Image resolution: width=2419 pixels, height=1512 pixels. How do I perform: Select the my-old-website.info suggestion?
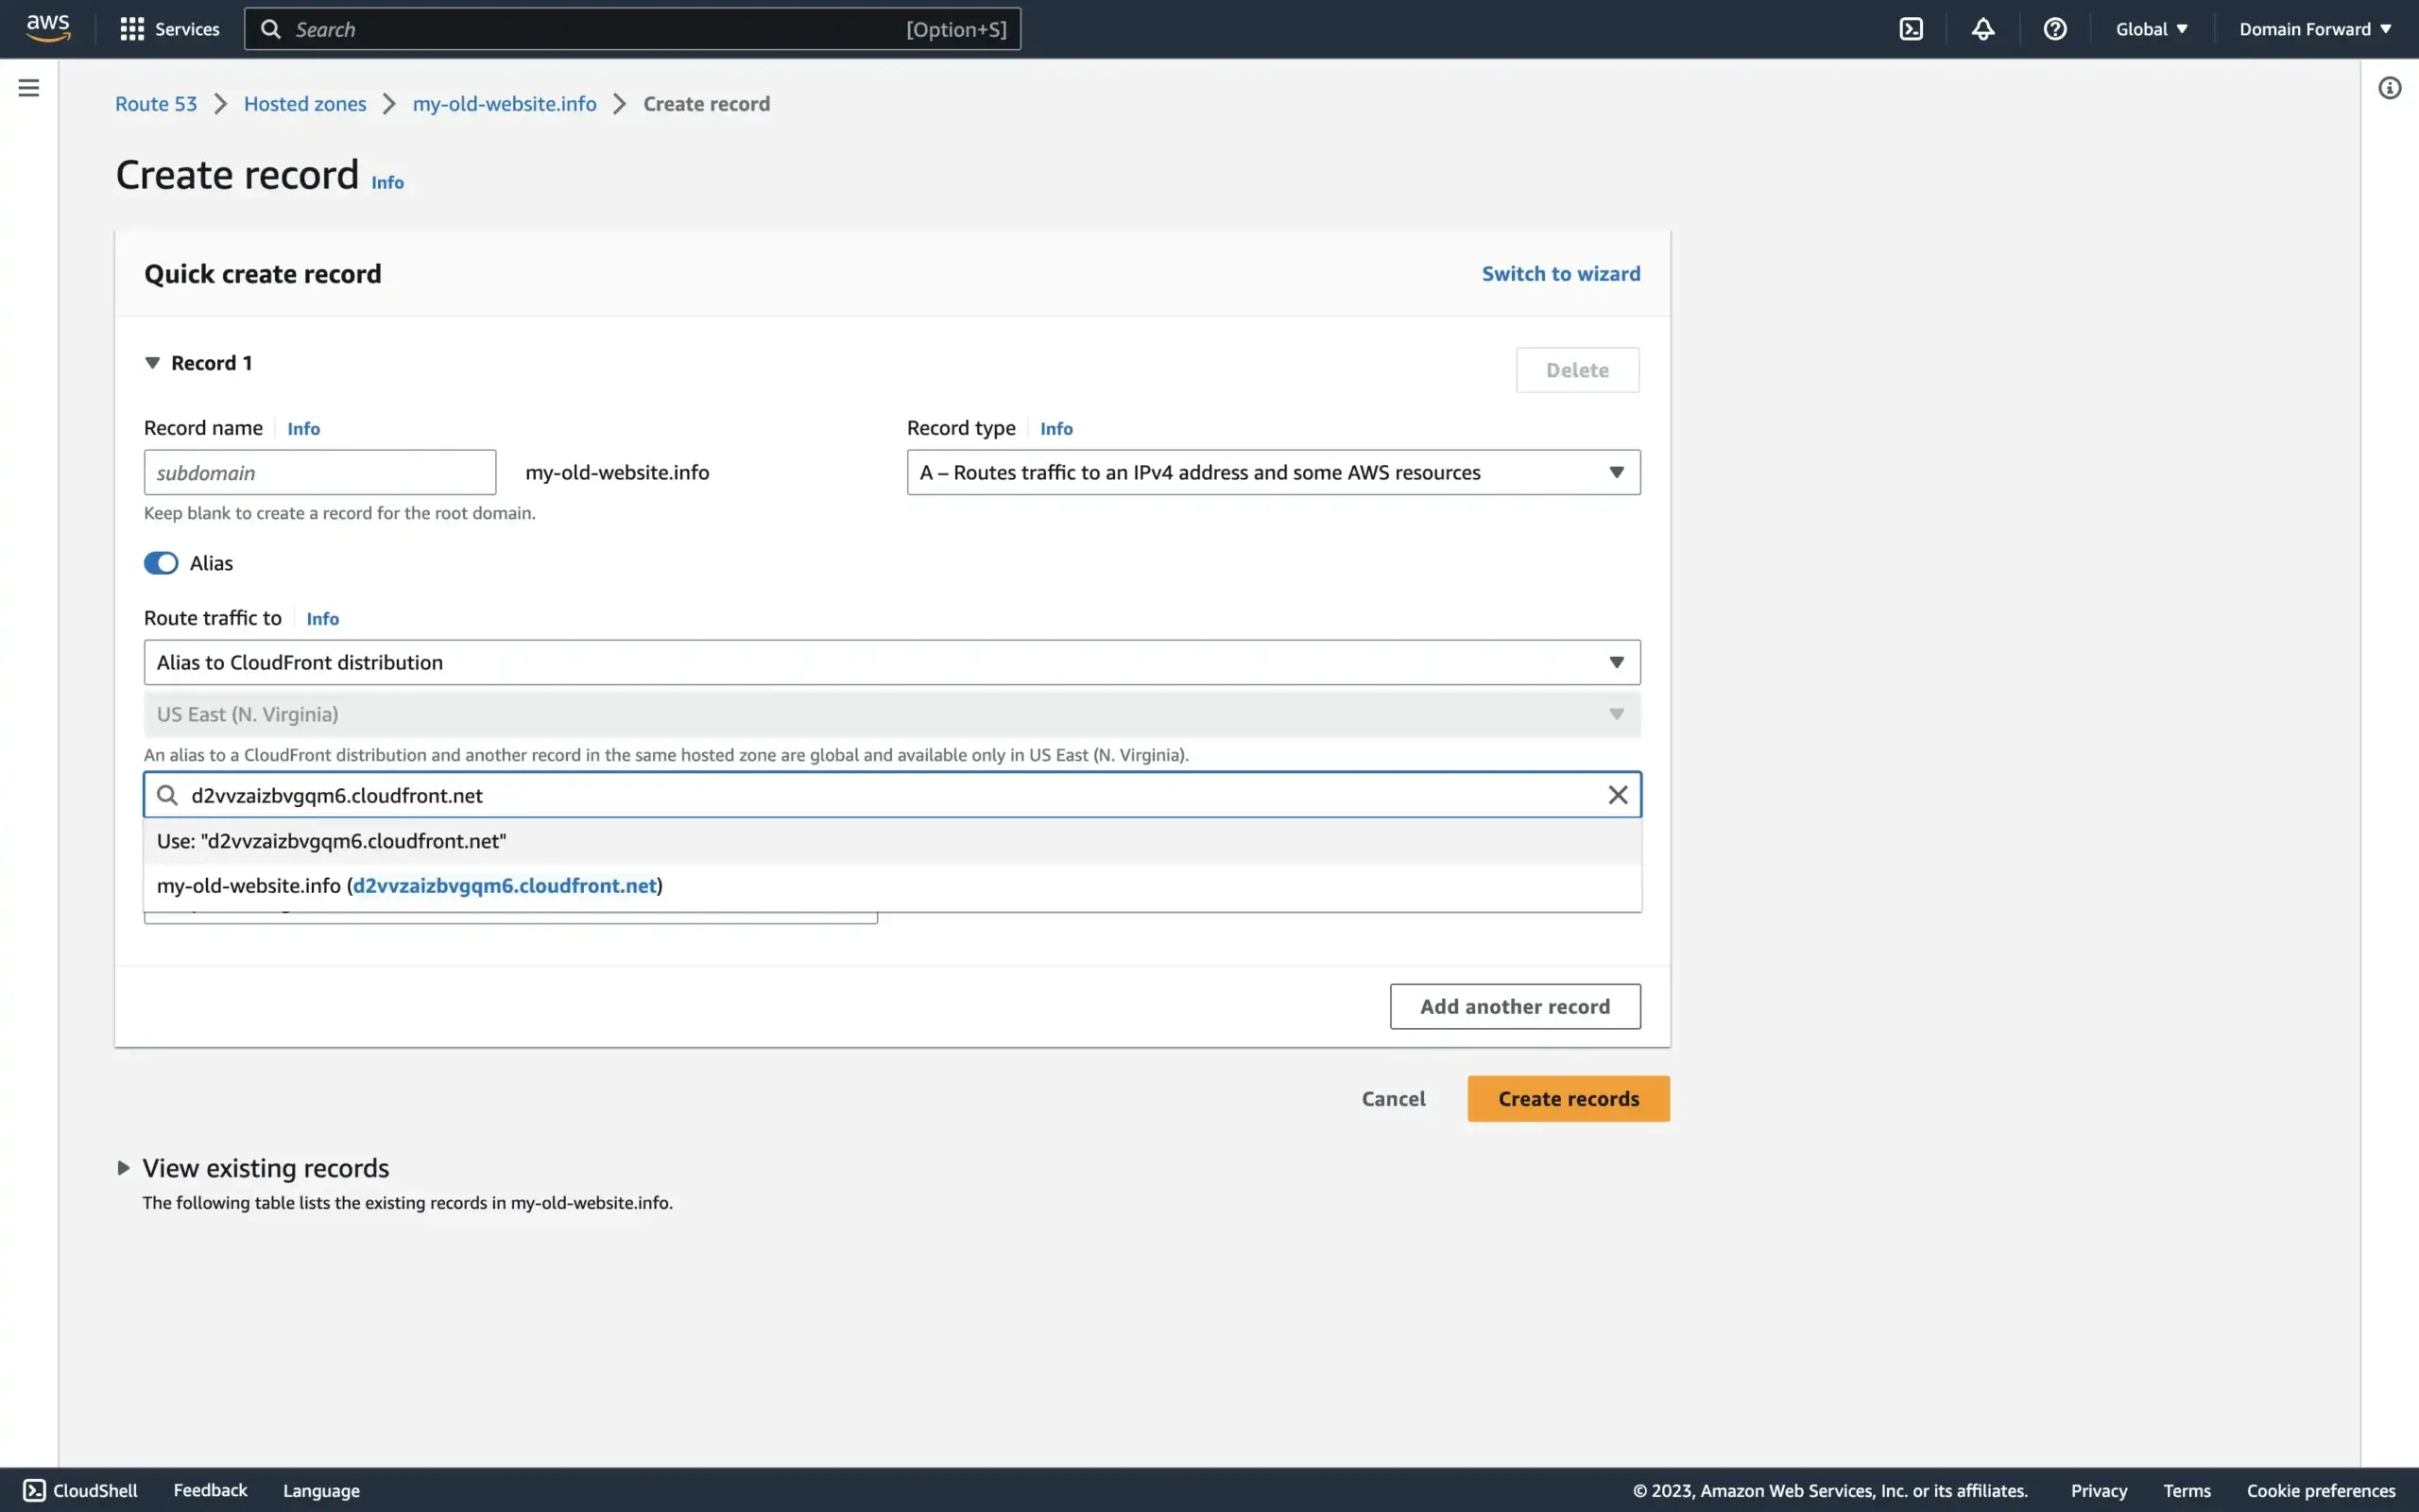click(x=410, y=885)
